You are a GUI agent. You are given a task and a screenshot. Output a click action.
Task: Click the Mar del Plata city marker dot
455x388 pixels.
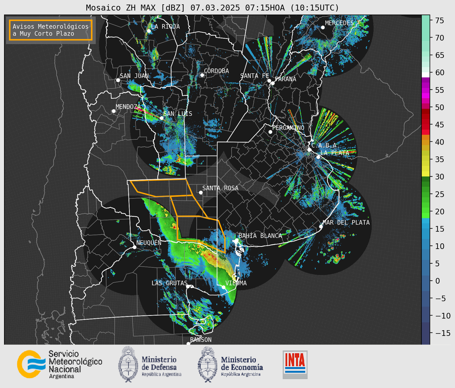tap(321, 226)
